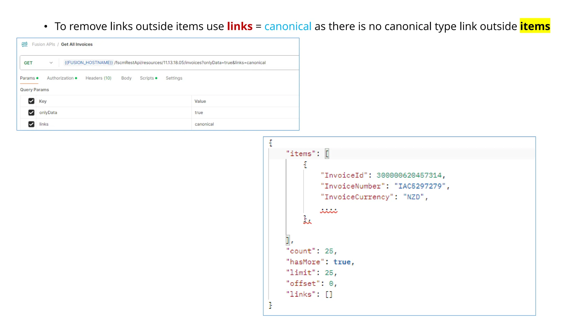This screenshot has height=323, width=575.
Task: Click the HTTP request icon beside Fusion APIs
Action: [x=25, y=44]
